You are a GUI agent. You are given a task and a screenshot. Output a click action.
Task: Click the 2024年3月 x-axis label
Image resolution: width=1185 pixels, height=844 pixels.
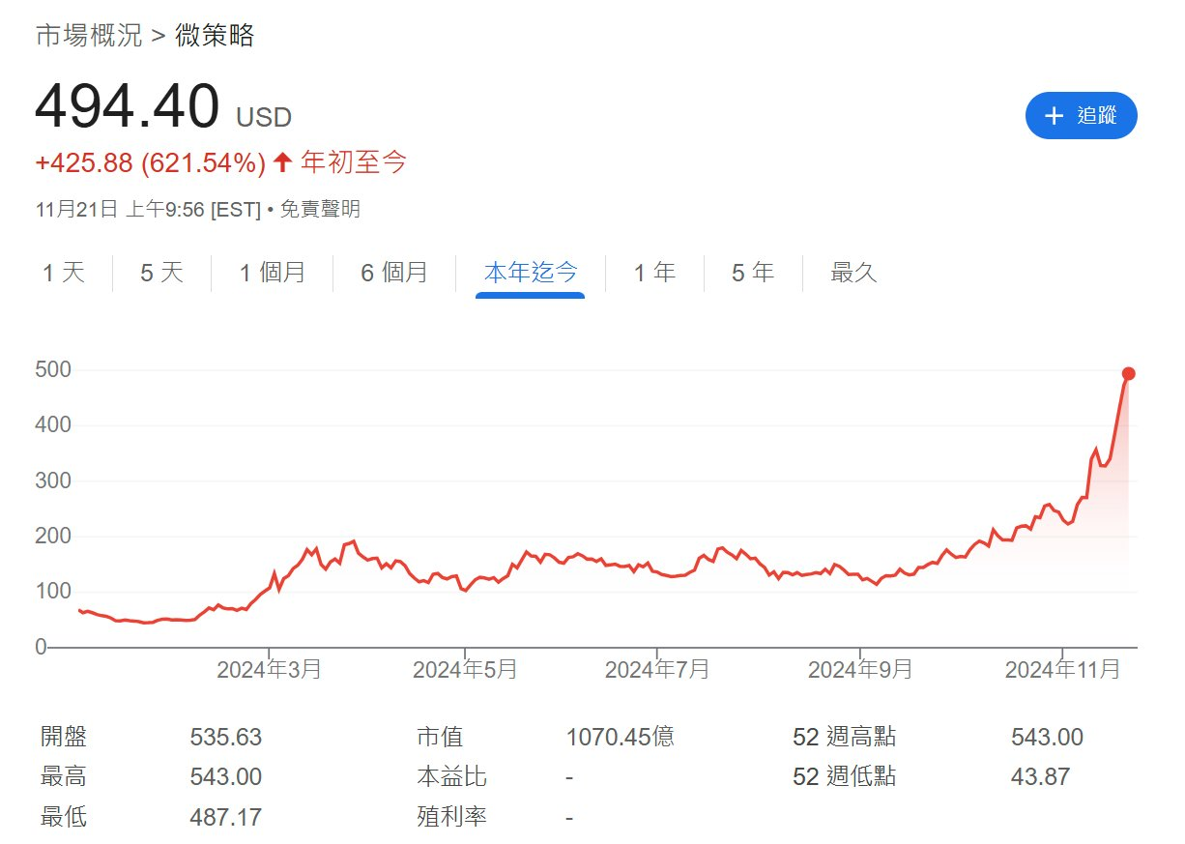[x=269, y=669]
